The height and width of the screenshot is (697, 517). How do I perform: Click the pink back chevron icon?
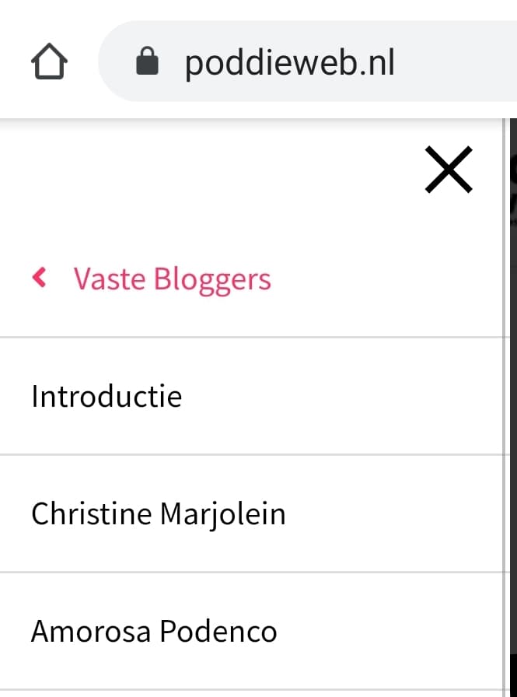coord(39,278)
